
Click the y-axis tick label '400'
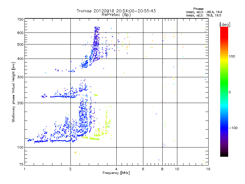tap(21, 59)
